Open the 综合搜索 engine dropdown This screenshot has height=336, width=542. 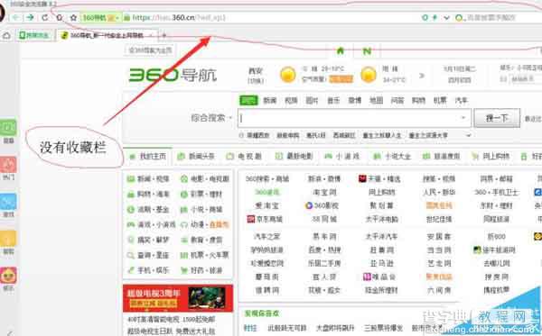[211, 118]
